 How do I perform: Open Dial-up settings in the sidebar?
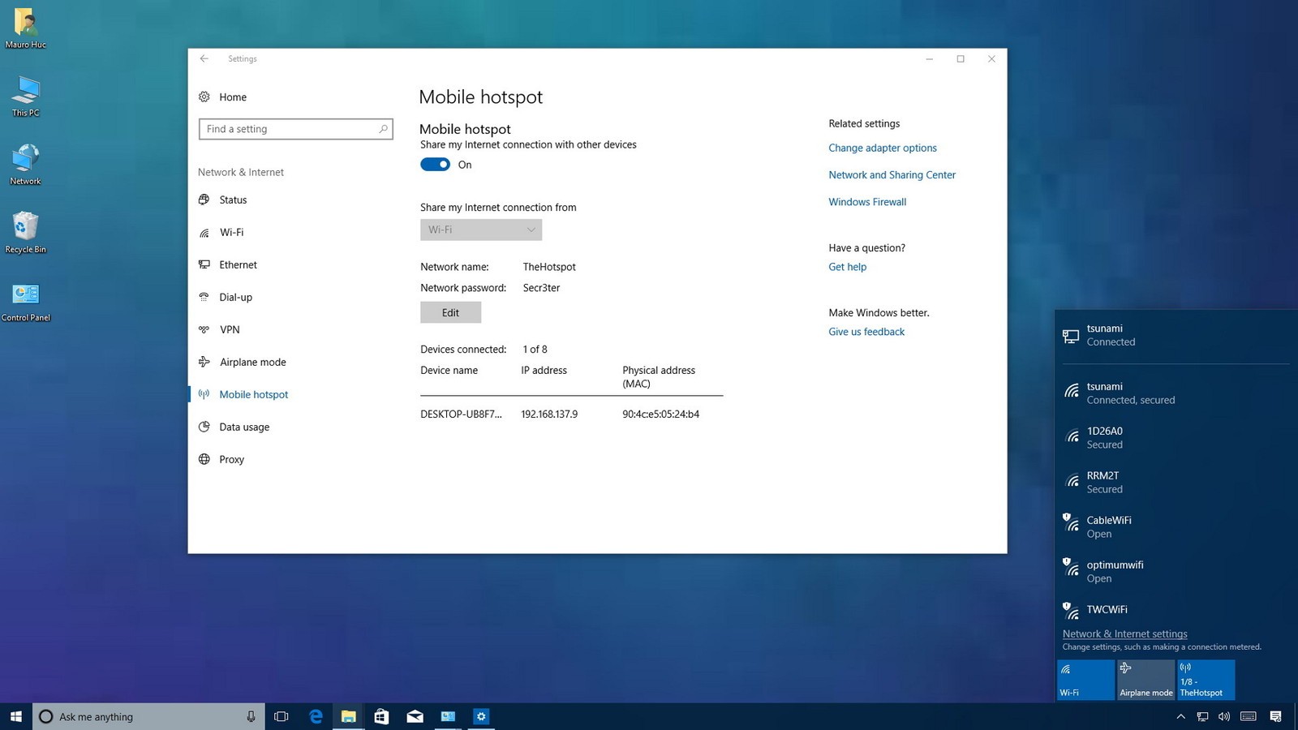tap(204, 297)
